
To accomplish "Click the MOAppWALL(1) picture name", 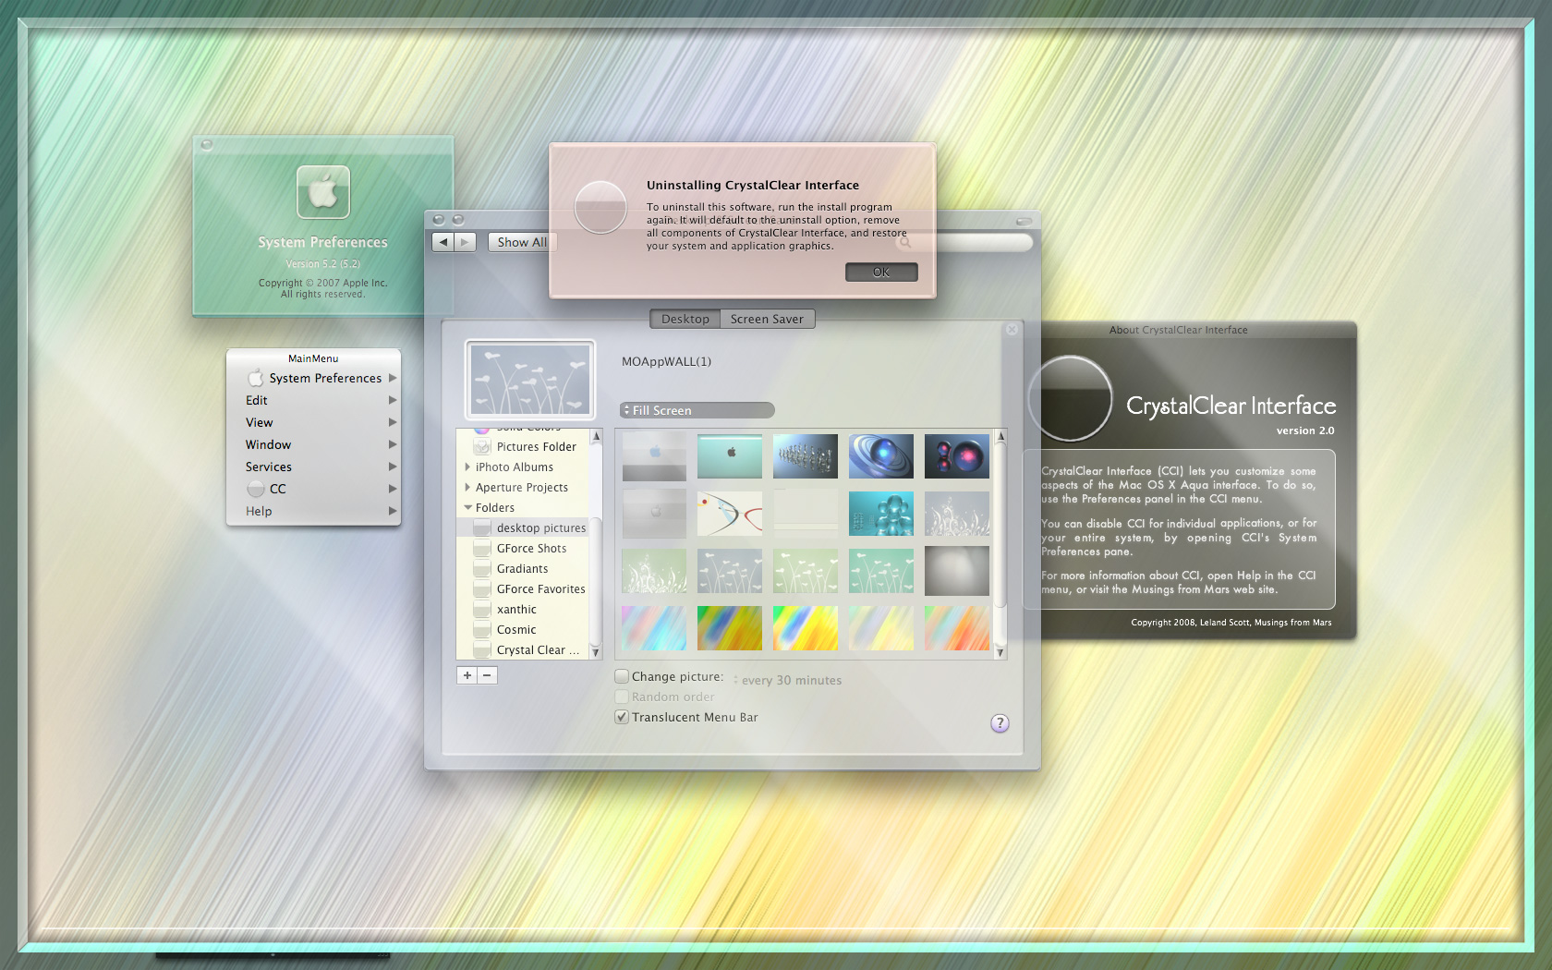I will 666,361.
